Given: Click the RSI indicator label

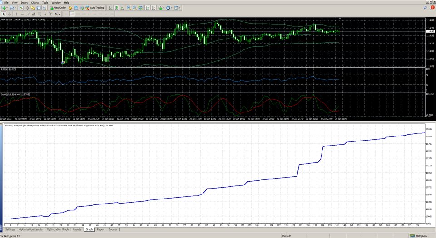Looking at the screenshot, I should (9, 69).
